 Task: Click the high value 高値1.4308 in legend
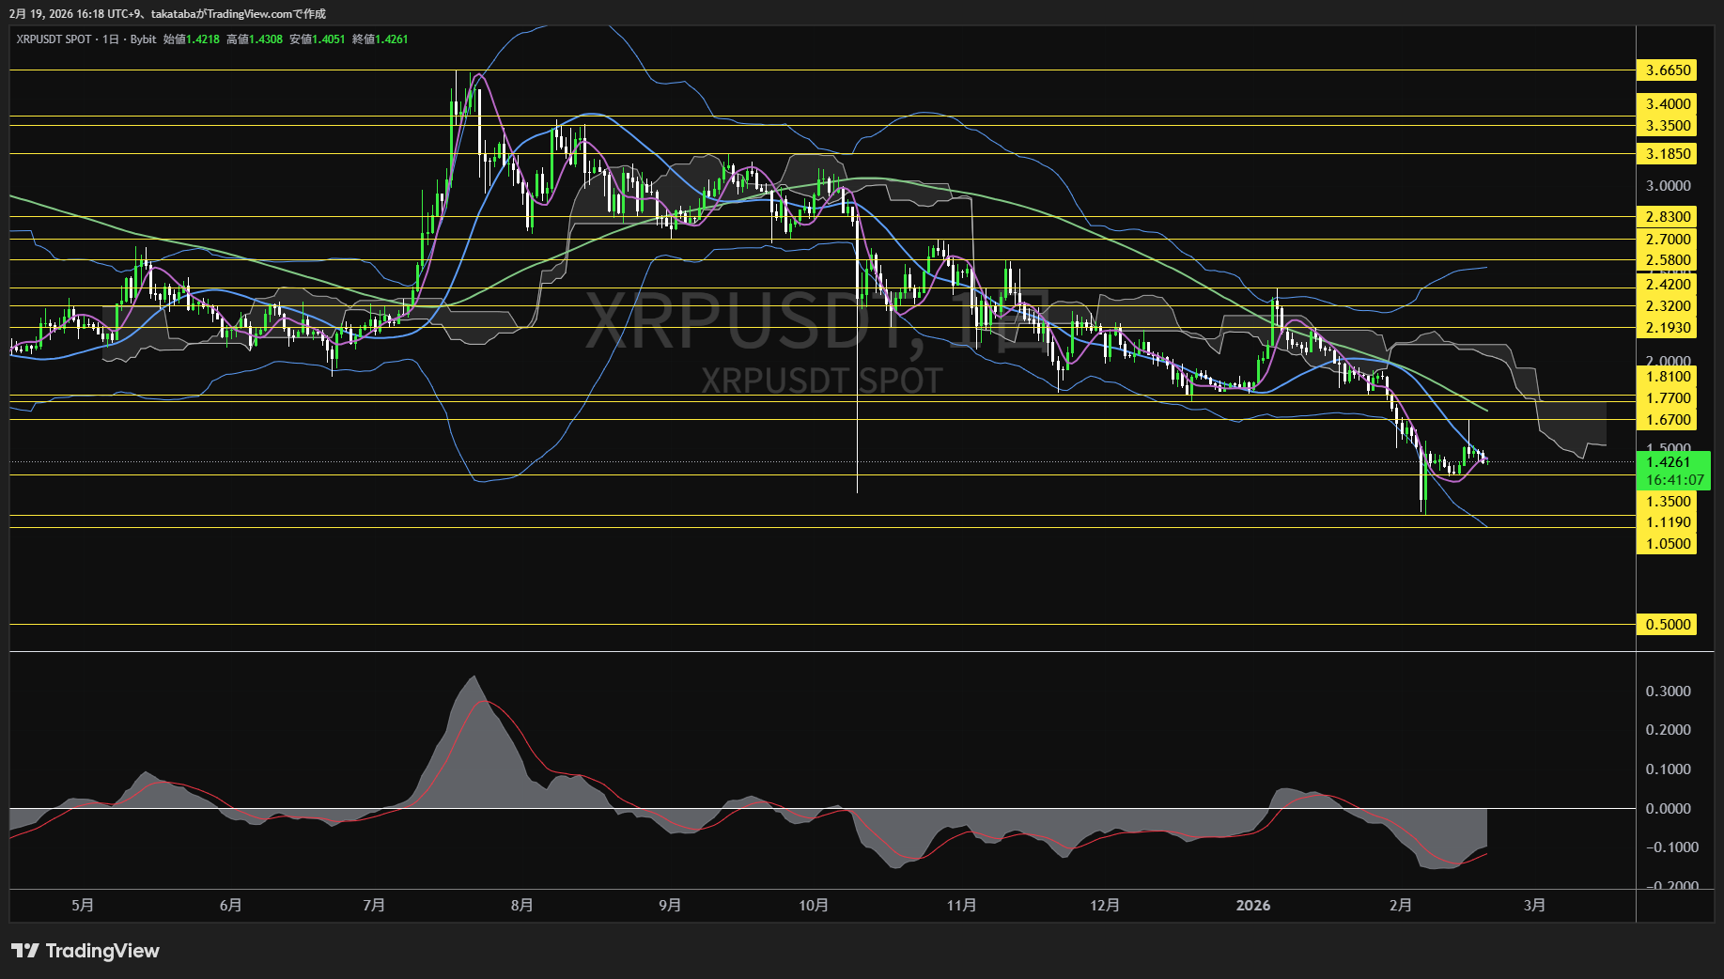pos(254,39)
